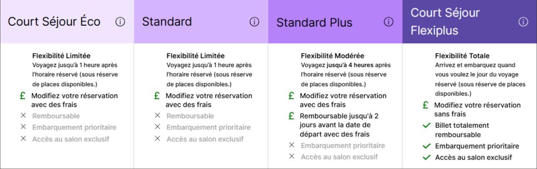Open the Standard fare info icon
Image resolution: width=537 pixels, height=169 pixels.
[x=254, y=22]
